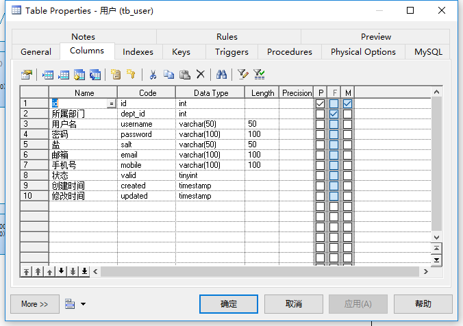
Task: Click the Data Type column header
Action: (210, 92)
